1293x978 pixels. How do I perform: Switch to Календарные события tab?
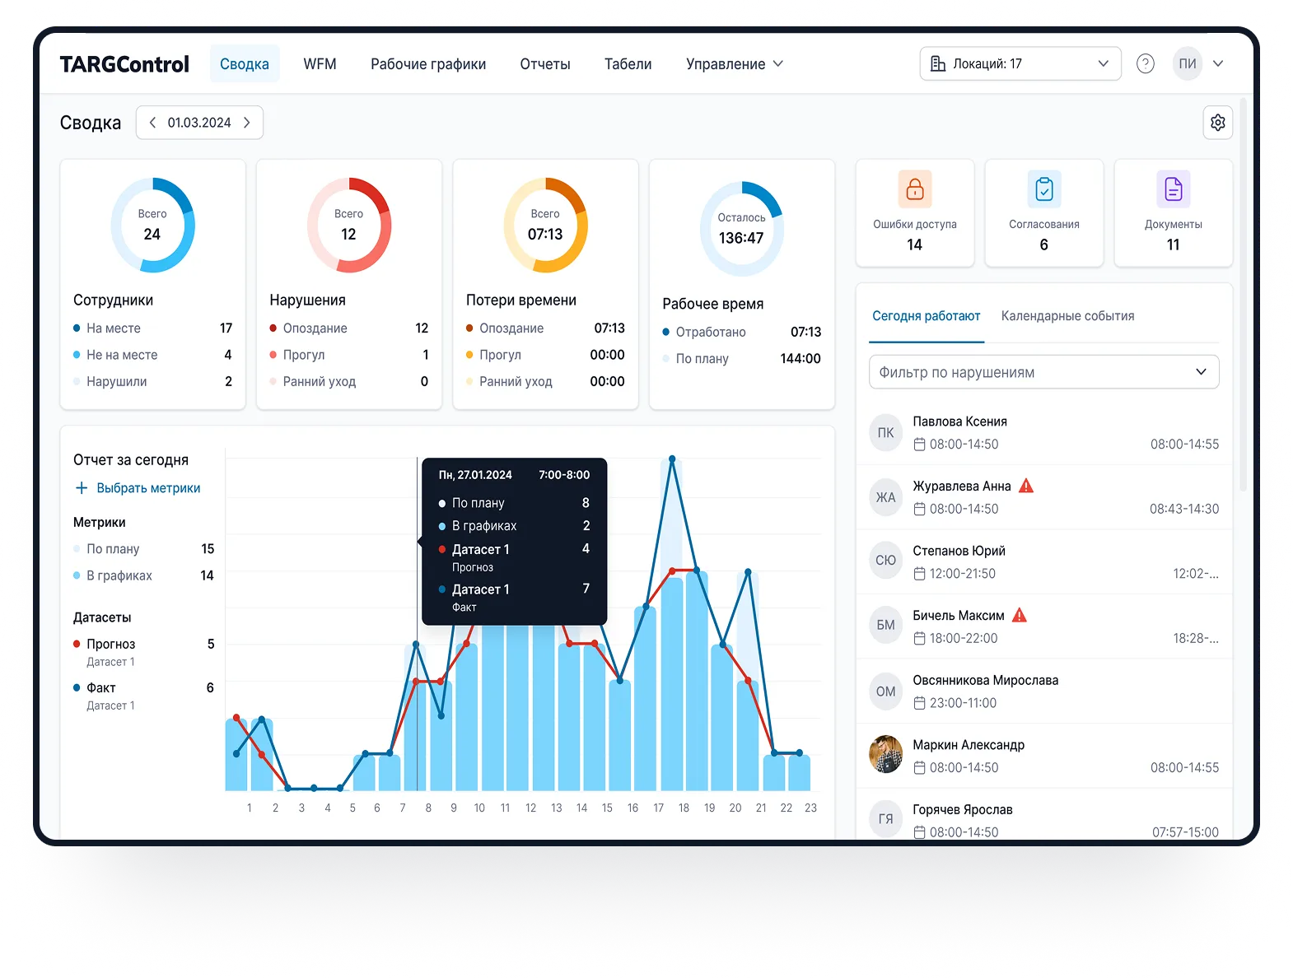pos(1067,316)
